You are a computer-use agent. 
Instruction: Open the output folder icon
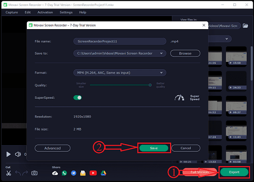pyautogui.click(x=245, y=26)
